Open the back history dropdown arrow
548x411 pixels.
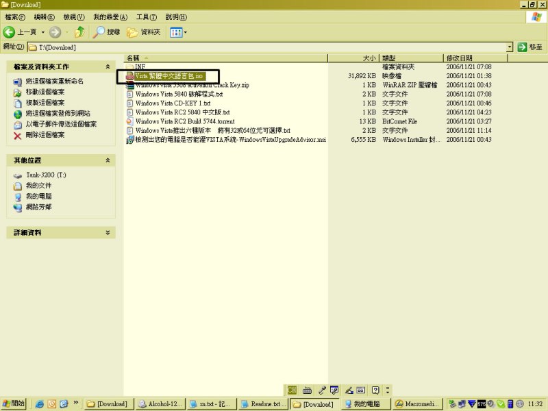click(43, 32)
